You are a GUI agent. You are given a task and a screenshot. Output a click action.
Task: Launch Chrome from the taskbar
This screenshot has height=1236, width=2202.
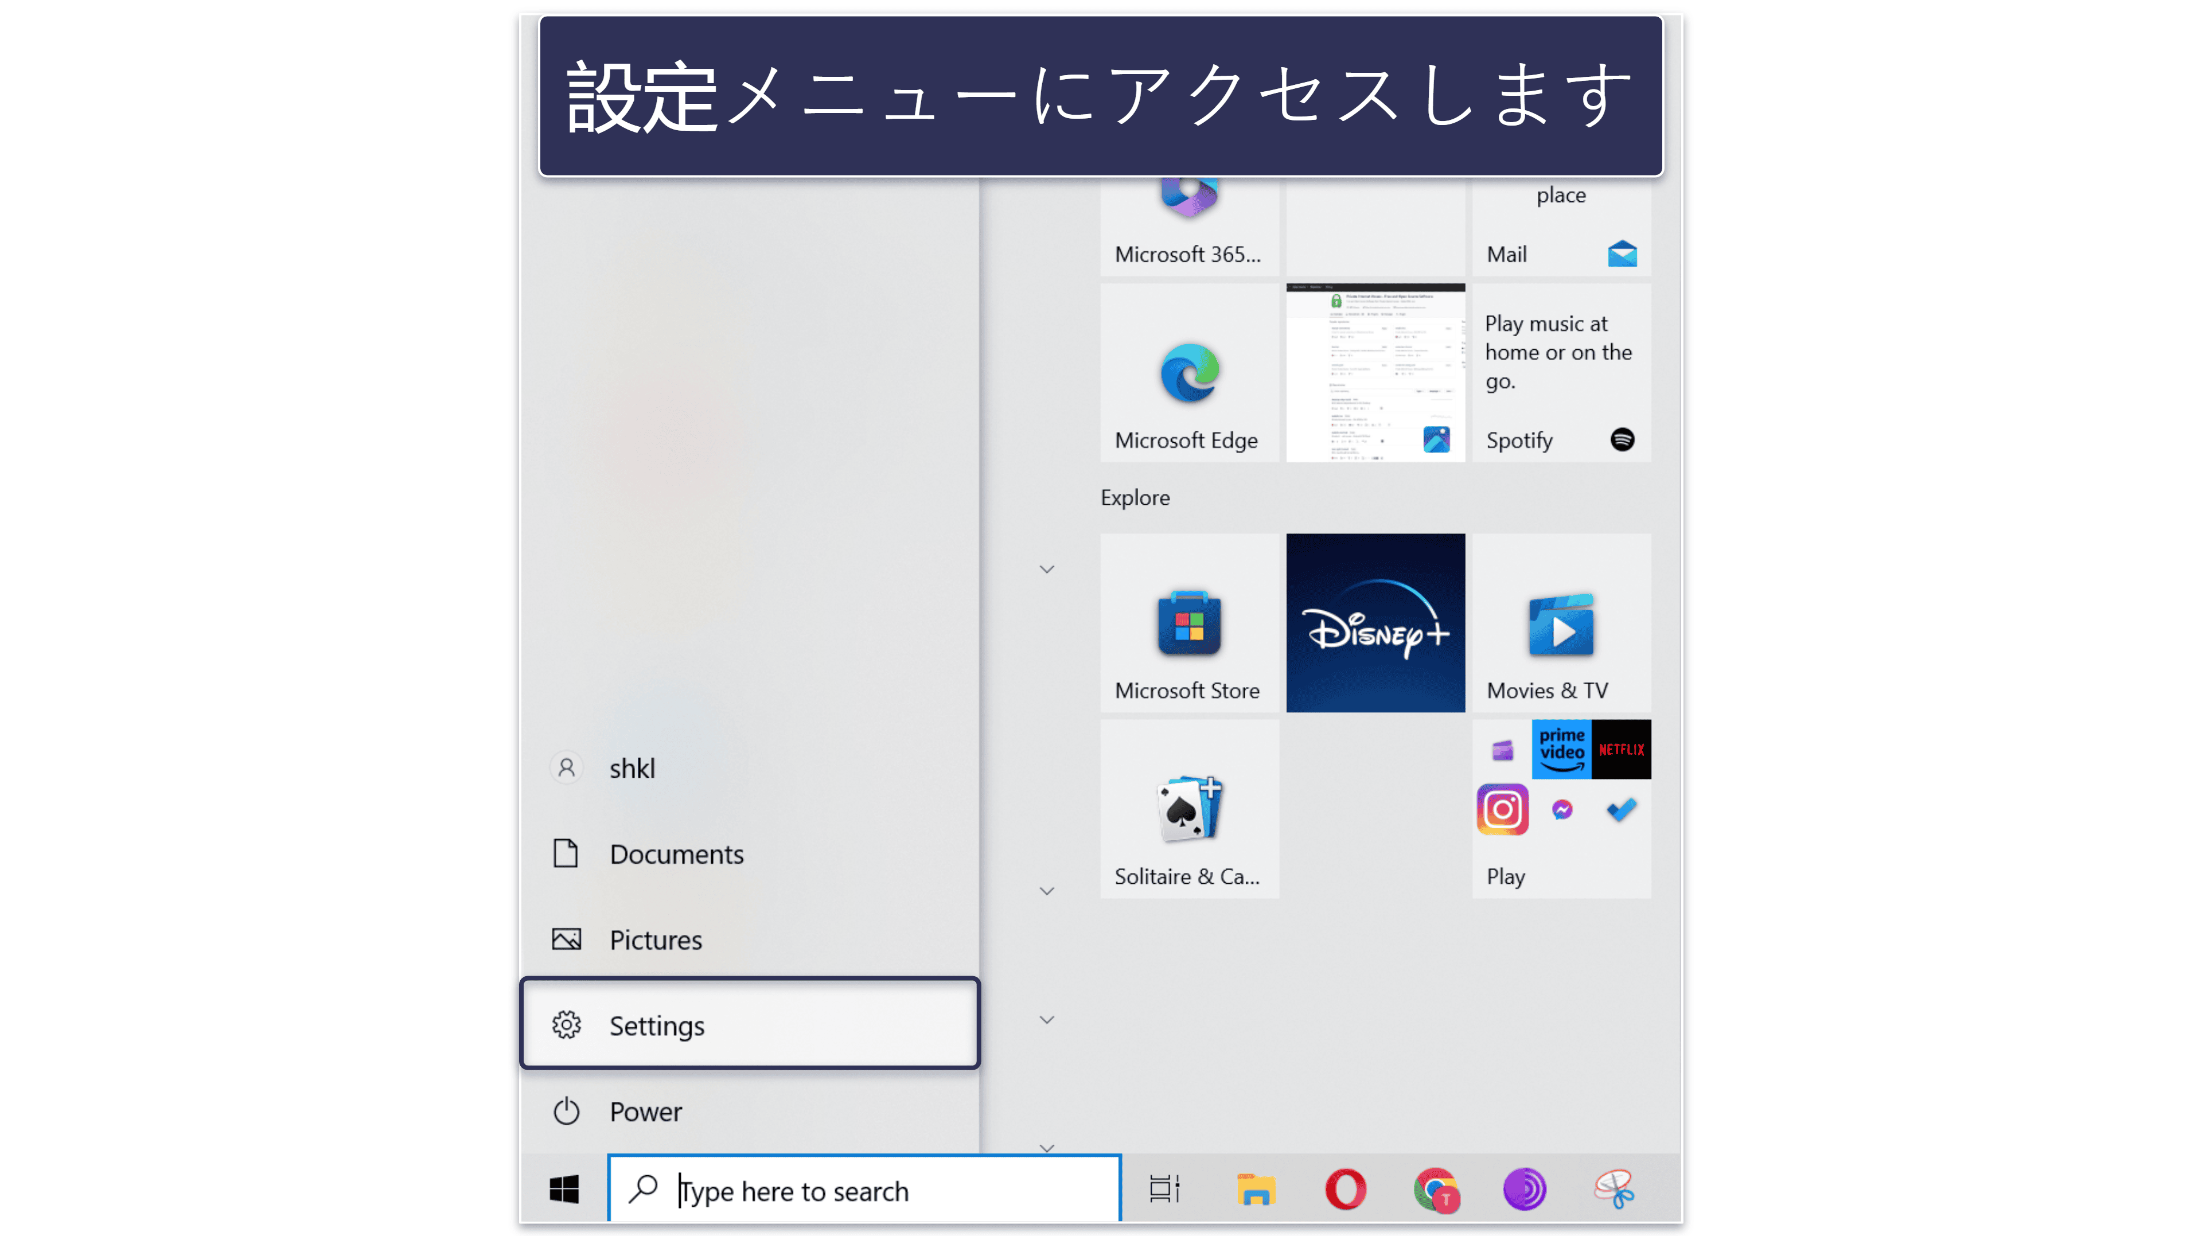[x=1436, y=1189]
